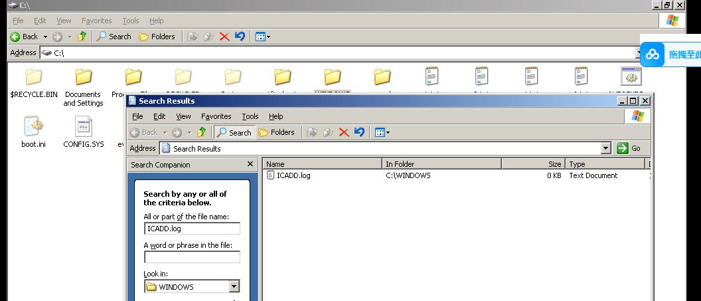
Task: Go Up one level in C:\ window
Action: 82,37
